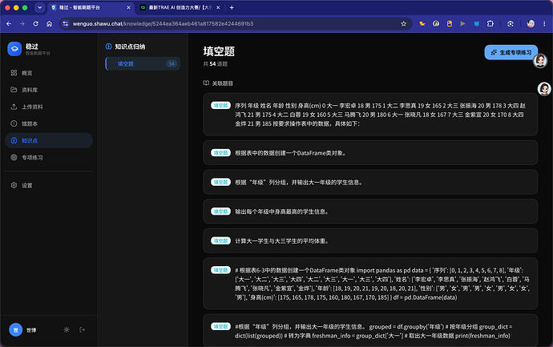The image size is (553, 347).
Task: Go to 上传资料 upload page
Action: coord(49,107)
